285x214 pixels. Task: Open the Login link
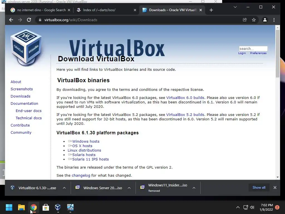[242, 53]
